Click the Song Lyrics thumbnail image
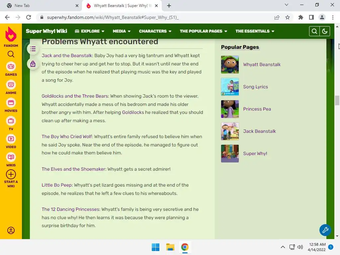Viewport: 340px width, 255px height. pyautogui.click(x=230, y=87)
